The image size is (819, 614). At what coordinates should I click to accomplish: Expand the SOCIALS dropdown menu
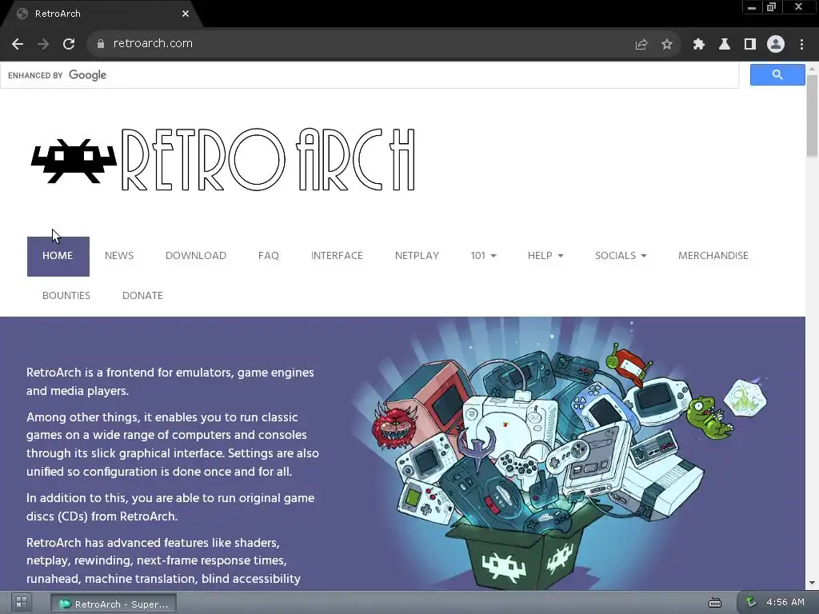621,256
